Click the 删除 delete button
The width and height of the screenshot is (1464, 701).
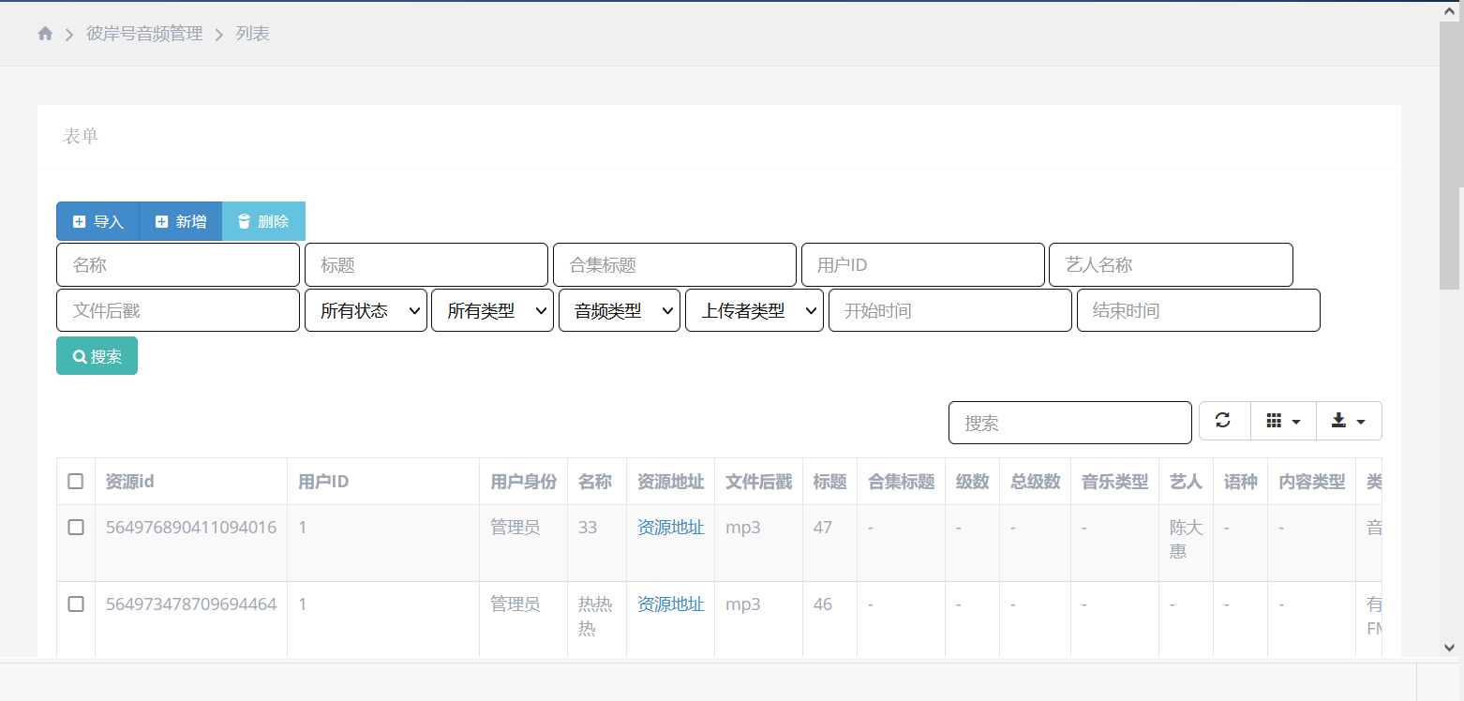point(263,221)
